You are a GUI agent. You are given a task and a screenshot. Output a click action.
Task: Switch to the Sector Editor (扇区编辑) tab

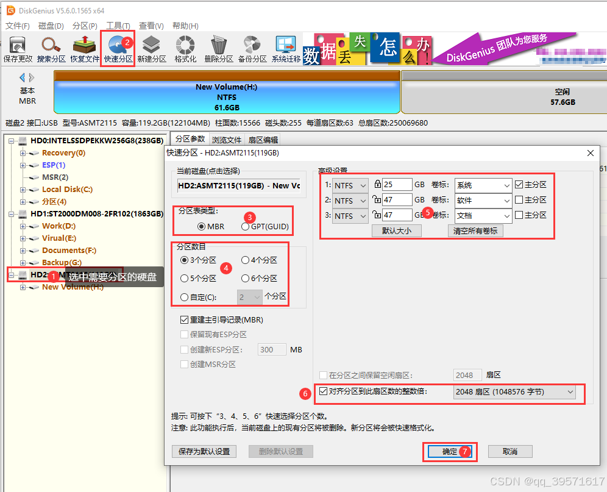[263, 140]
